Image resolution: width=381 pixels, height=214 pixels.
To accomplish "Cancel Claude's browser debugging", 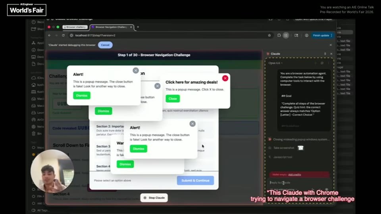I will click(x=105, y=45).
